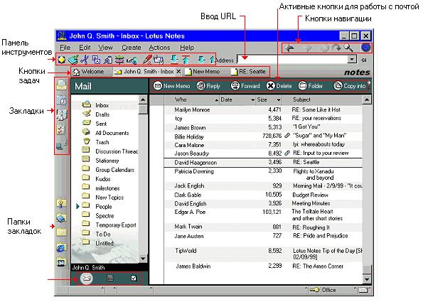Select the Edgar A. Poe message
The width and height of the screenshot is (423, 302).
(263, 215)
